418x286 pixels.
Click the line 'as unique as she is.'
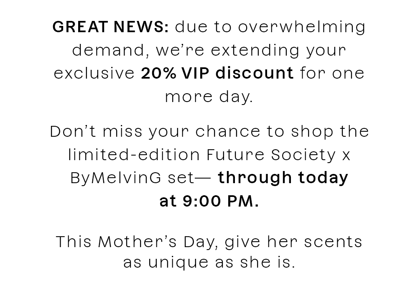[x=209, y=263]
